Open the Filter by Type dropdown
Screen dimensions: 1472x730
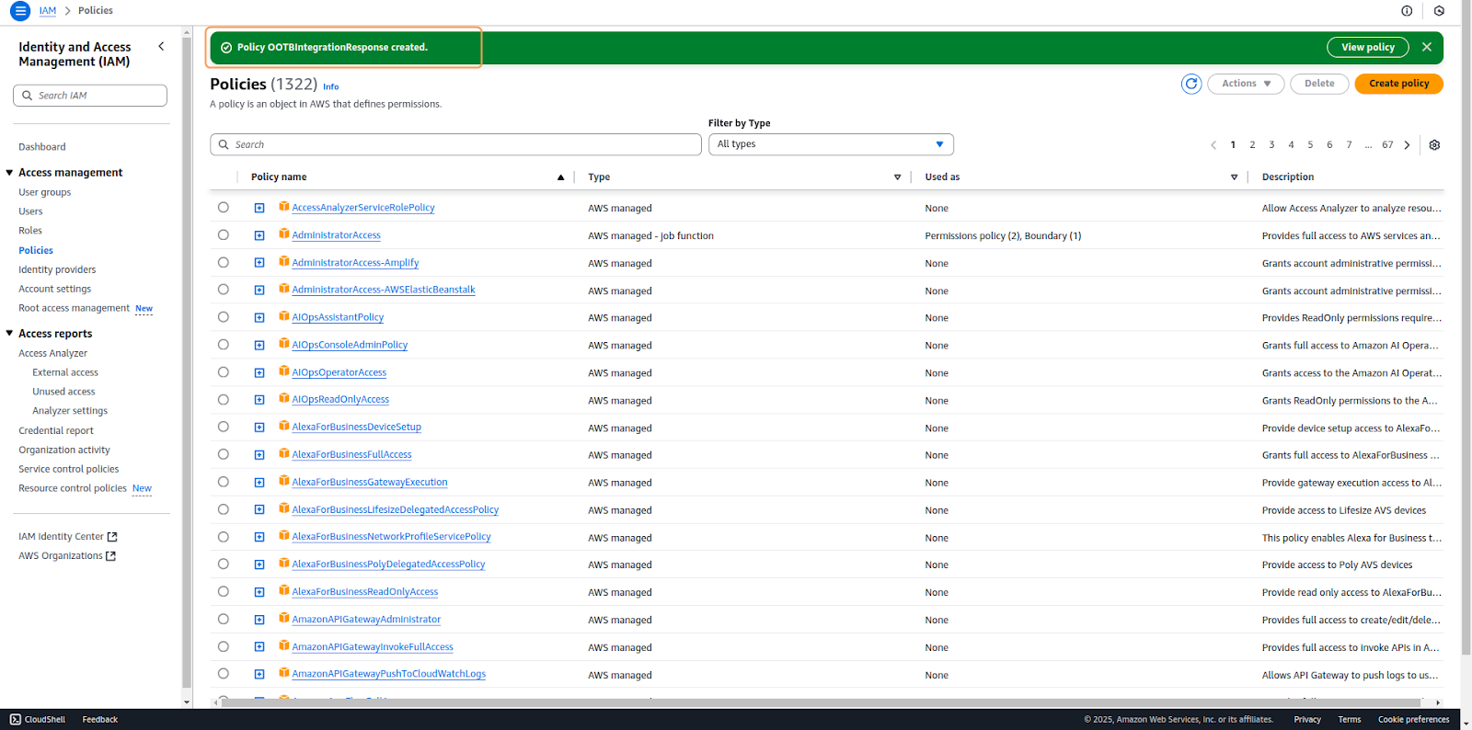[x=830, y=144]
